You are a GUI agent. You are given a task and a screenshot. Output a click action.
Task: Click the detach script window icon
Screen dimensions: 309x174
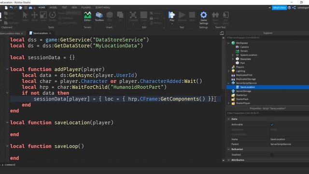[x=222, y=33]
